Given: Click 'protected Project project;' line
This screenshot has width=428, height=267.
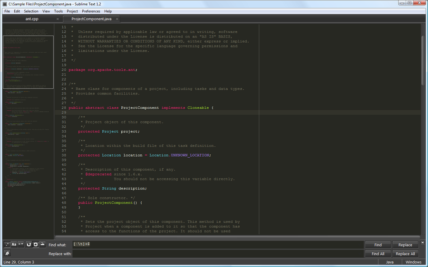Looking at the screenshot, I should (109, 132).
